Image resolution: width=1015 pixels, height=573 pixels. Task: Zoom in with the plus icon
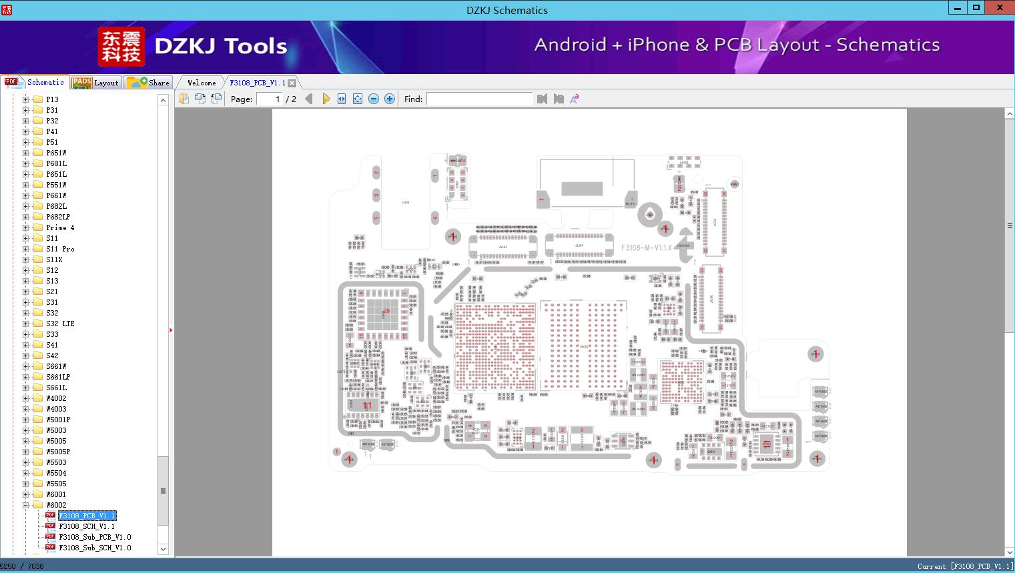click(x=390, y=99)
